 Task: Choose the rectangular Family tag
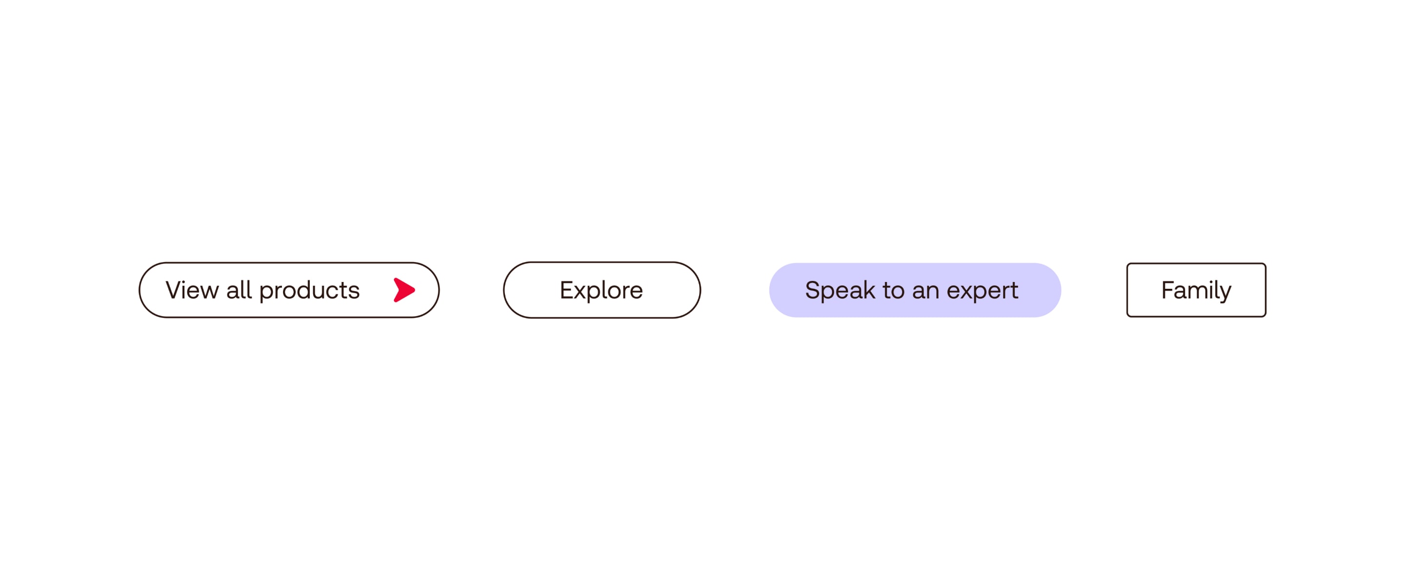coord(1196,290)
